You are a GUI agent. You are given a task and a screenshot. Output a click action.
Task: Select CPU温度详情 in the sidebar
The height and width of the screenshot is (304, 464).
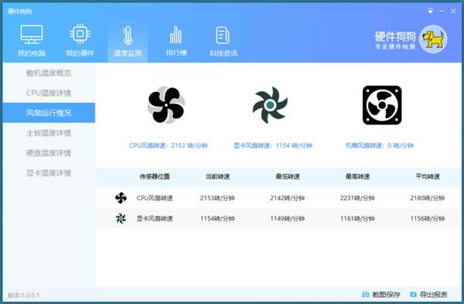pyautogui.click(x=49, y=93)
